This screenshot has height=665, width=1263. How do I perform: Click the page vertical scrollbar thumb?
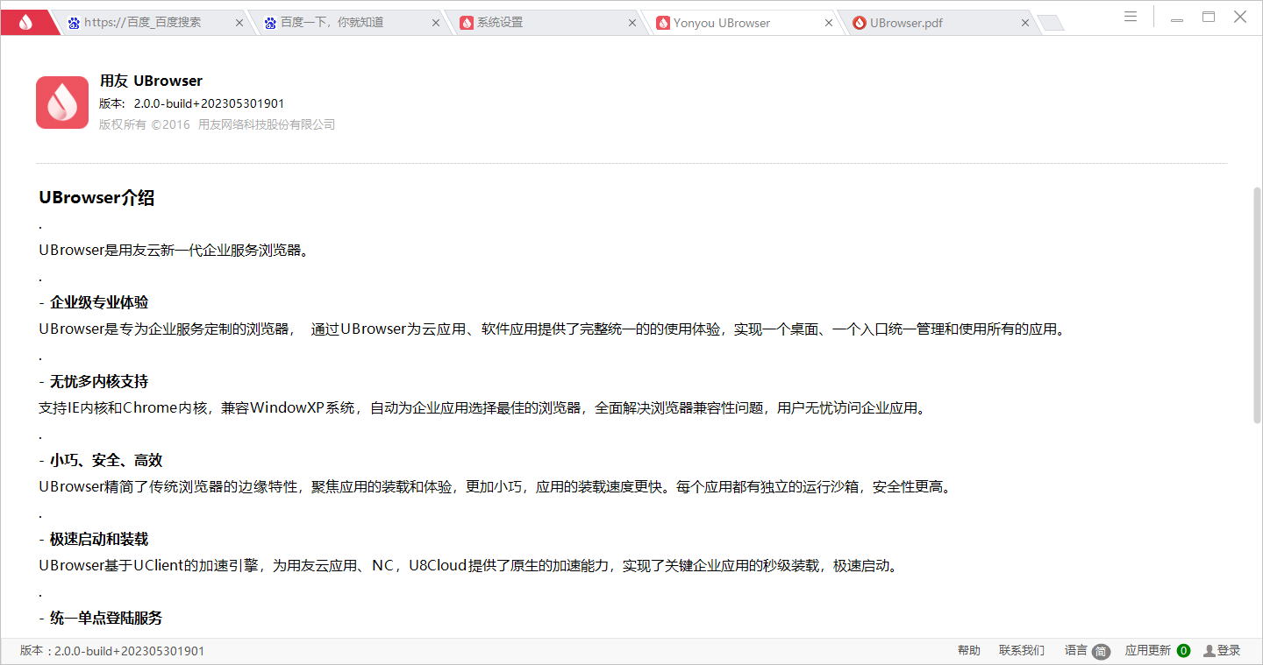tap(1257, 306)
